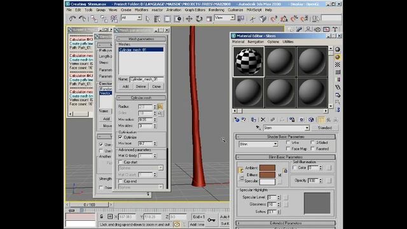The height and width of the screenshot is (229, 407).
Task: Click Get Material icon in Material Editor
Action: click(237, 120)
